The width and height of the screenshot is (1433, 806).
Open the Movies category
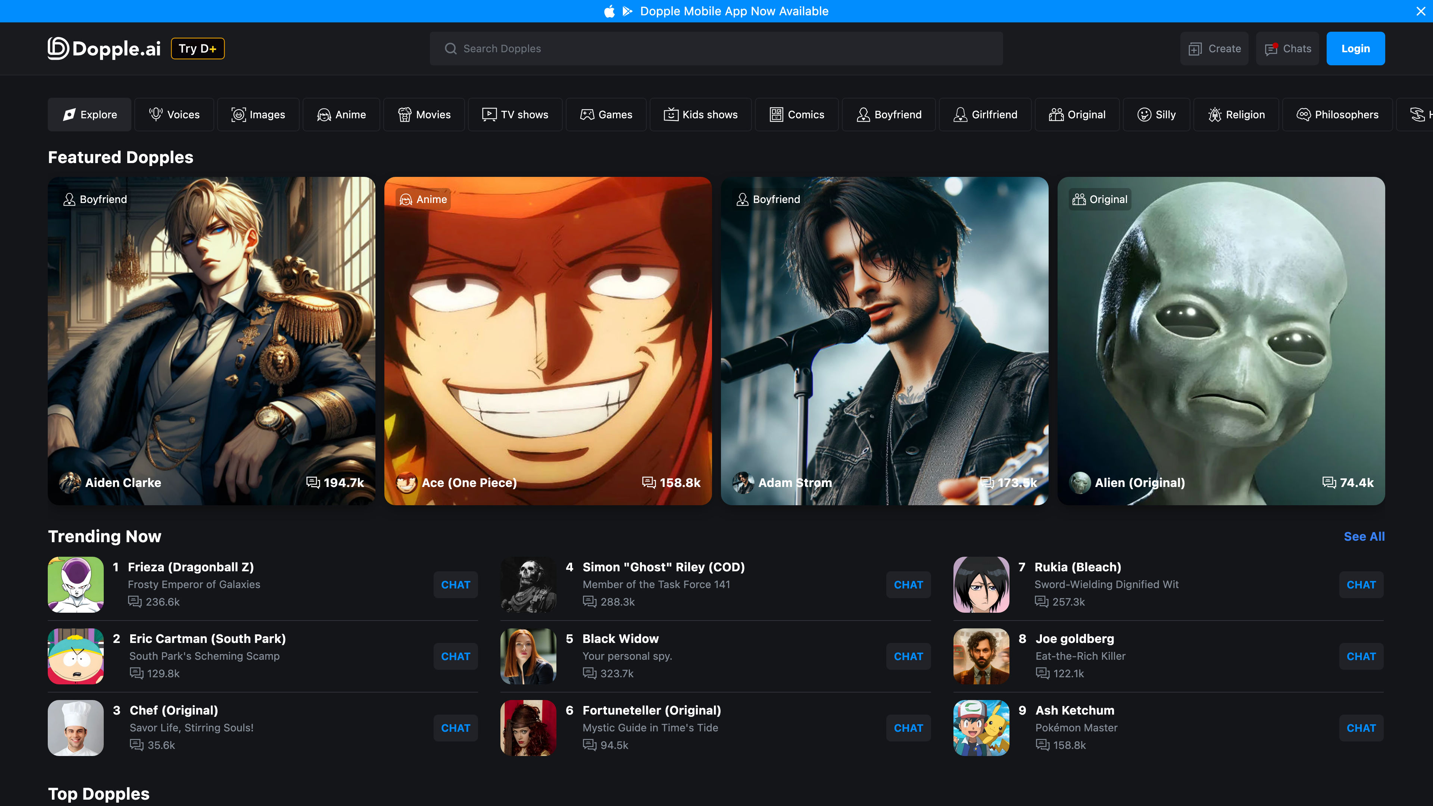(x=424, y=115)
